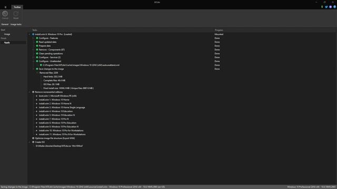Select install.wim 10 Pro for Workstations
This screenshot has width=337, height=189.
coord(61,131)
